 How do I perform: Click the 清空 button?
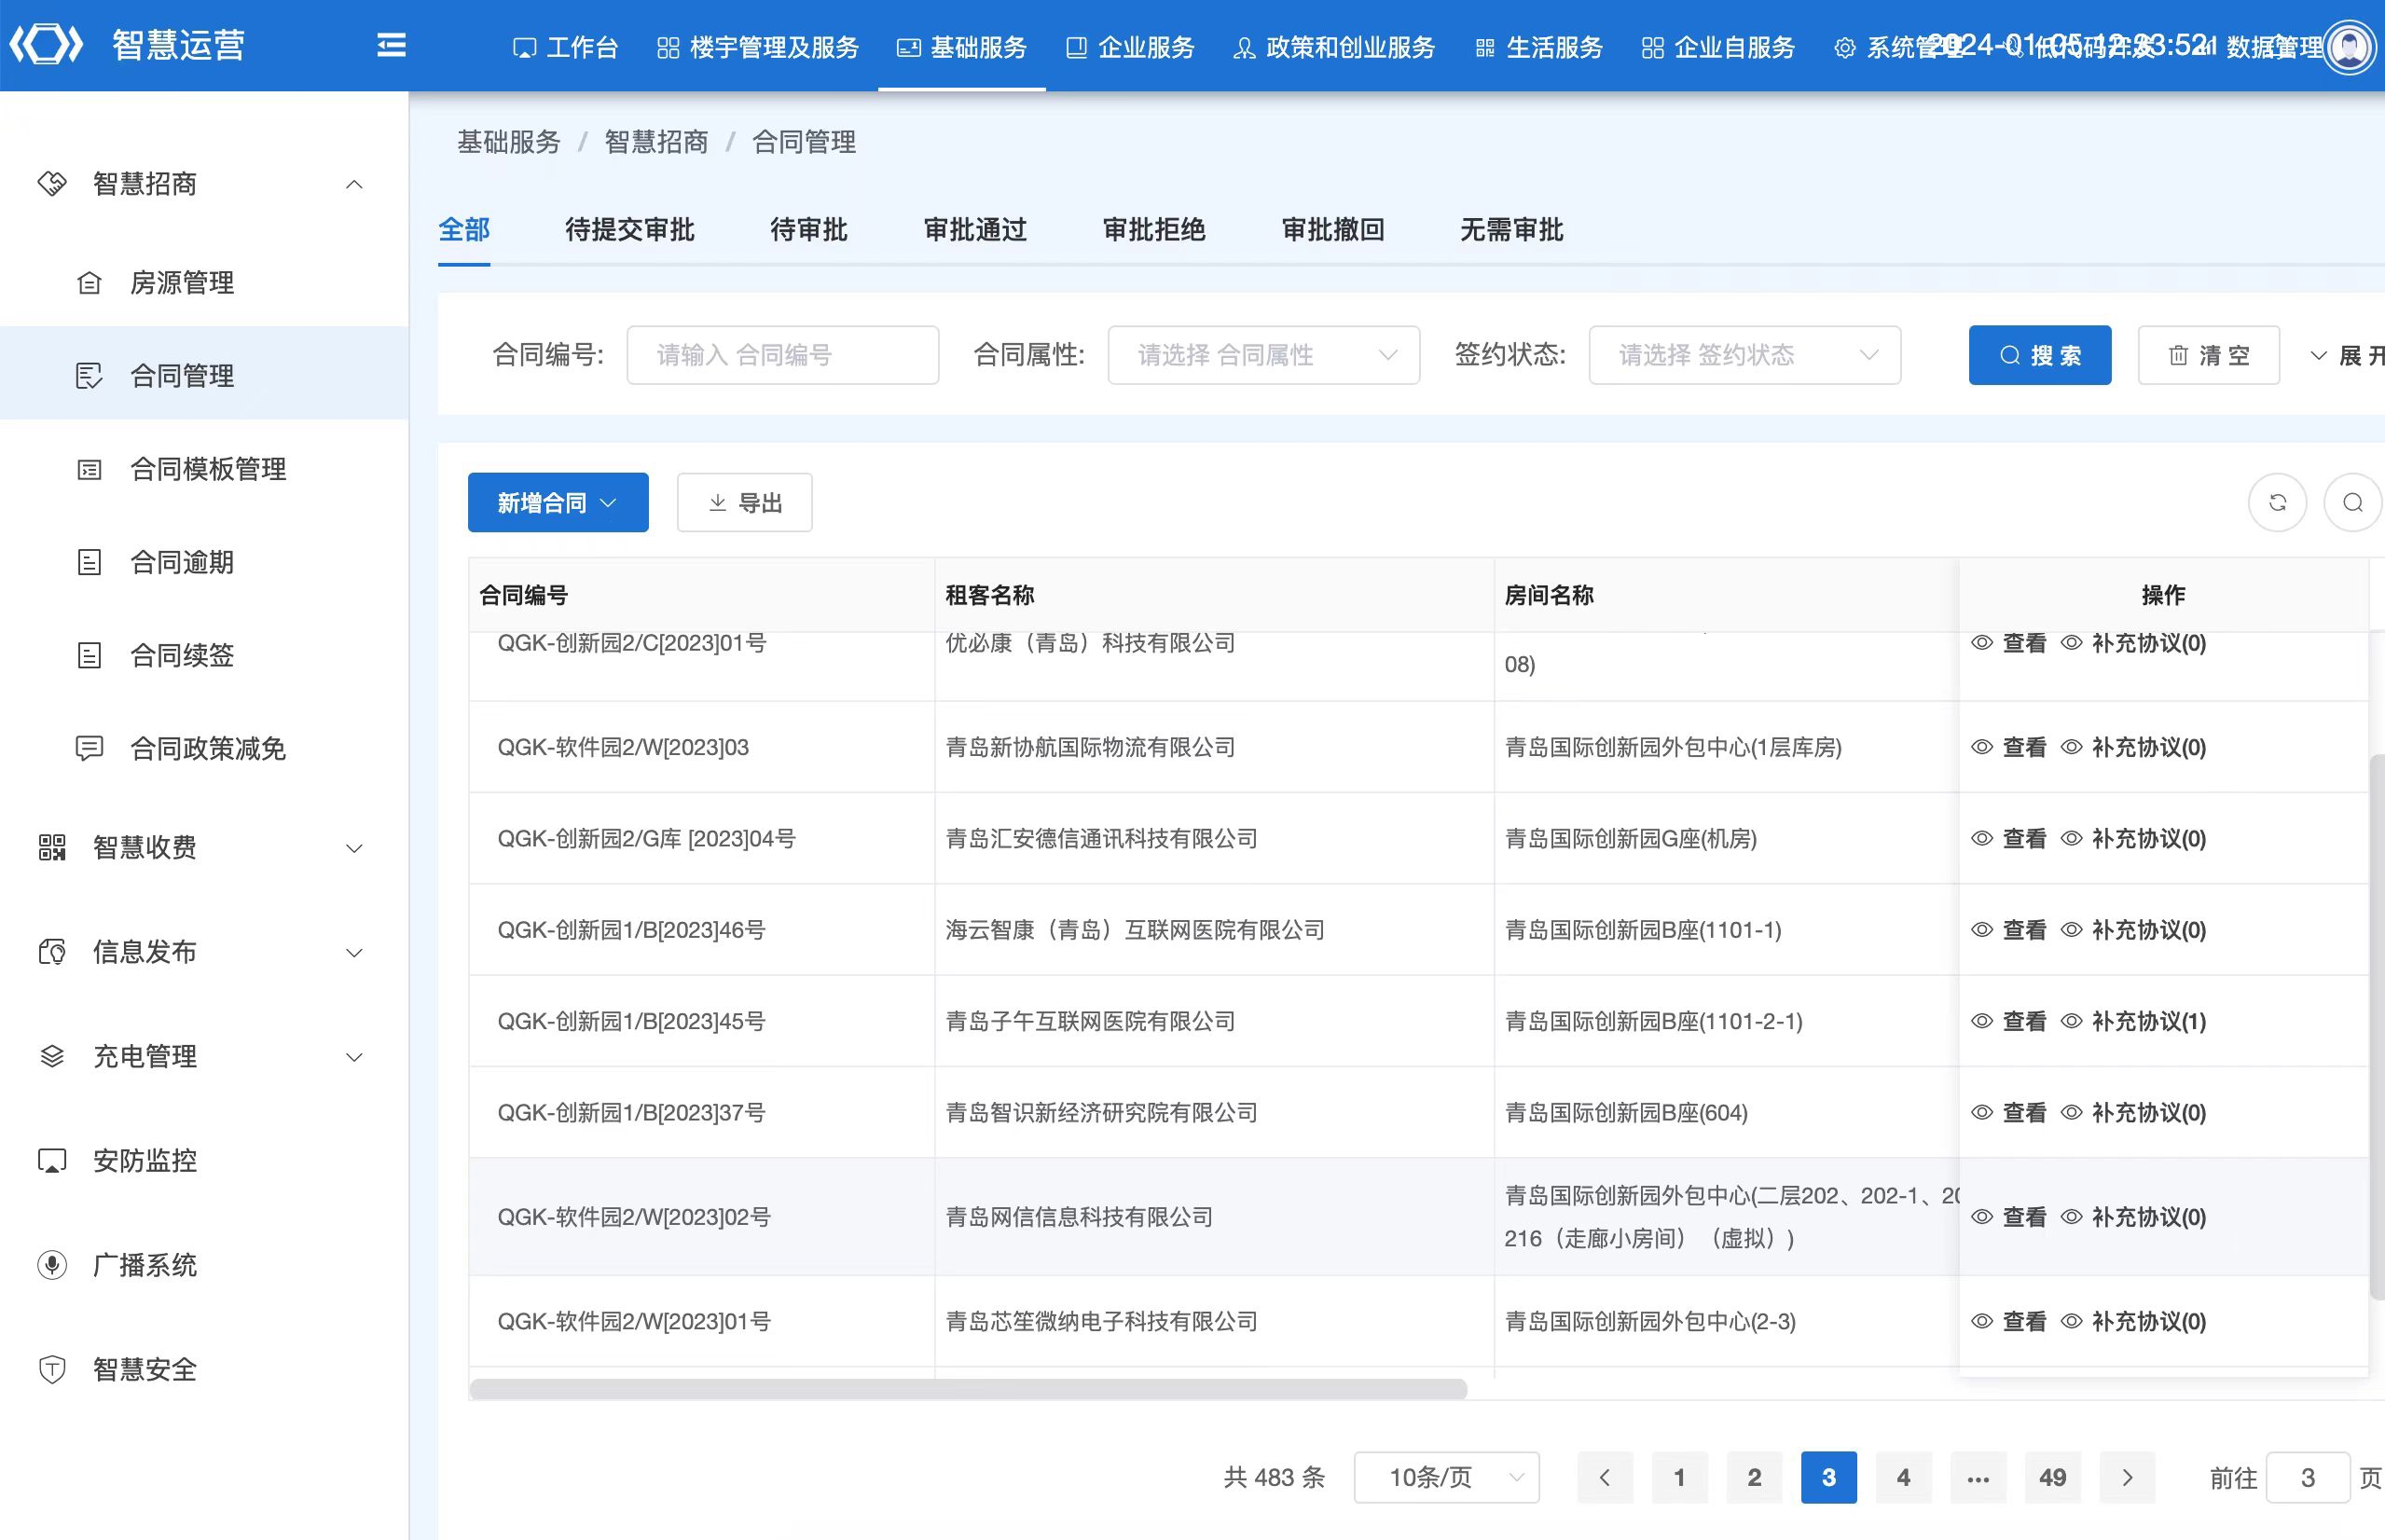[x=2208, y=355]
